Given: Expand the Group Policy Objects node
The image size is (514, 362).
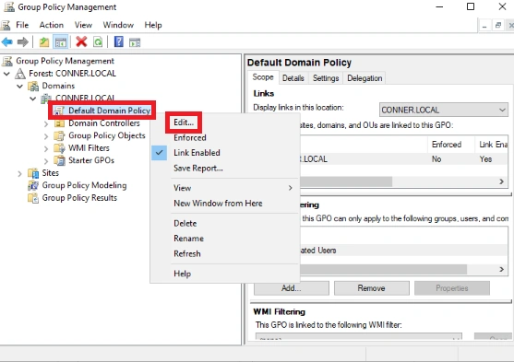Looking at the screenshot, I should tap(46, 136).
